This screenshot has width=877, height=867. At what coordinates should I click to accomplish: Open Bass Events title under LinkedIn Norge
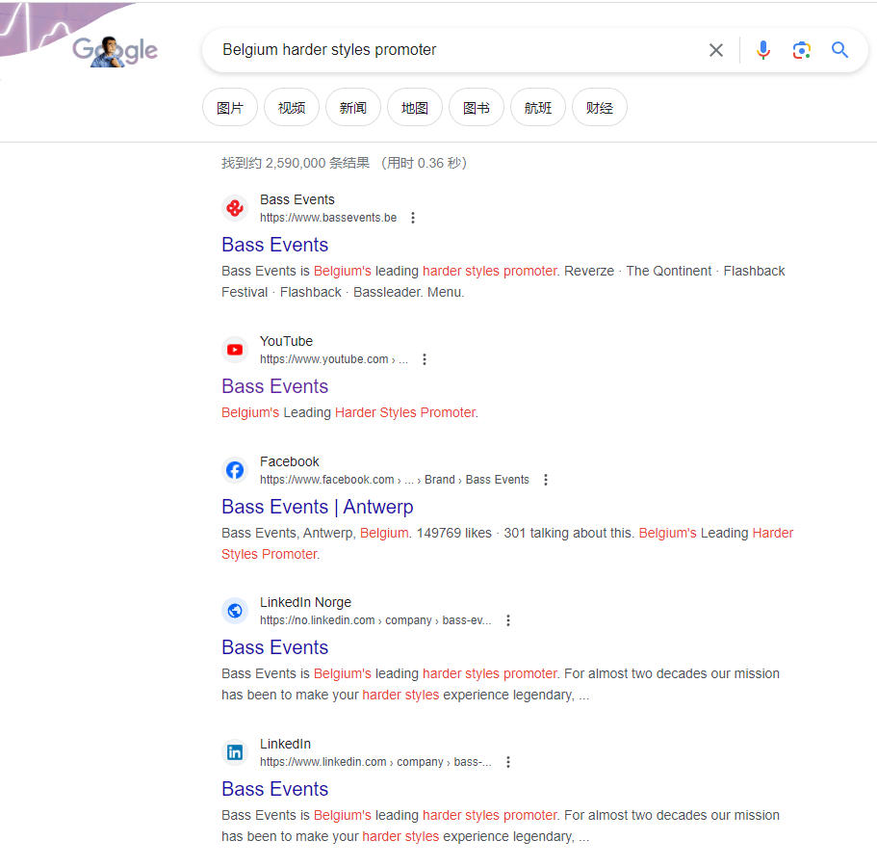coord(274,647)
